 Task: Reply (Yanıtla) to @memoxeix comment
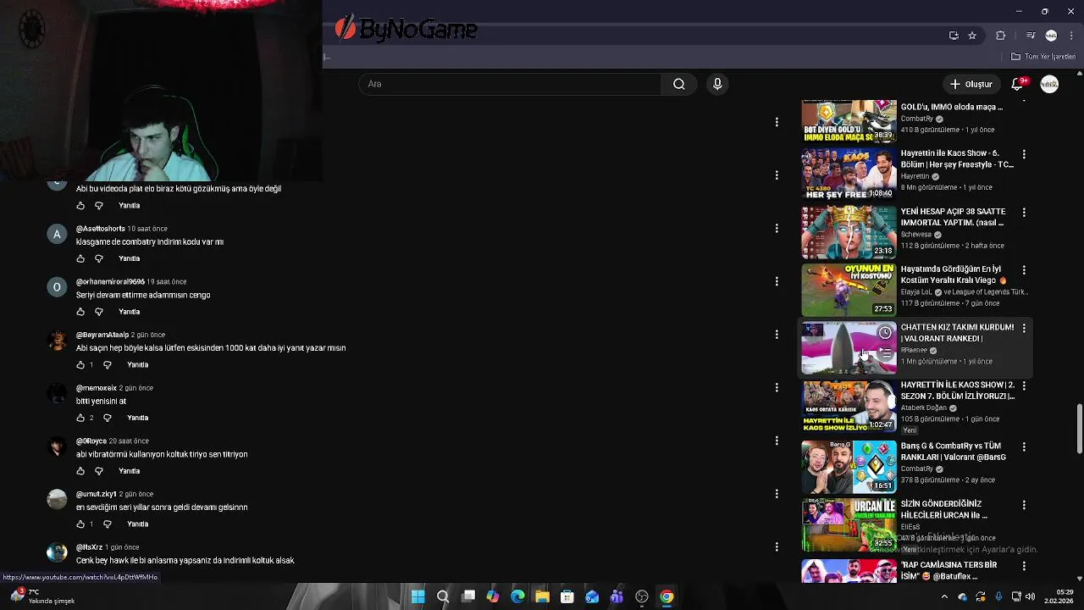pyautogui.click(x=137, y=418)
